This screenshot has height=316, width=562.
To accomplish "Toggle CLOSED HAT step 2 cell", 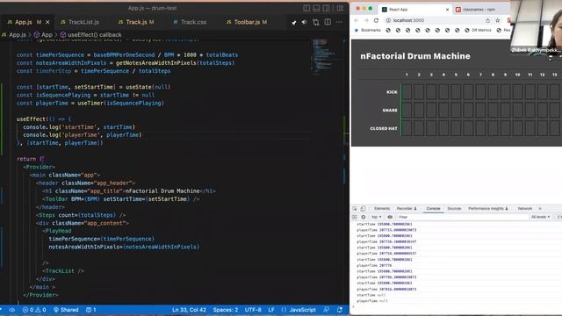I will (x=419, y=128).
